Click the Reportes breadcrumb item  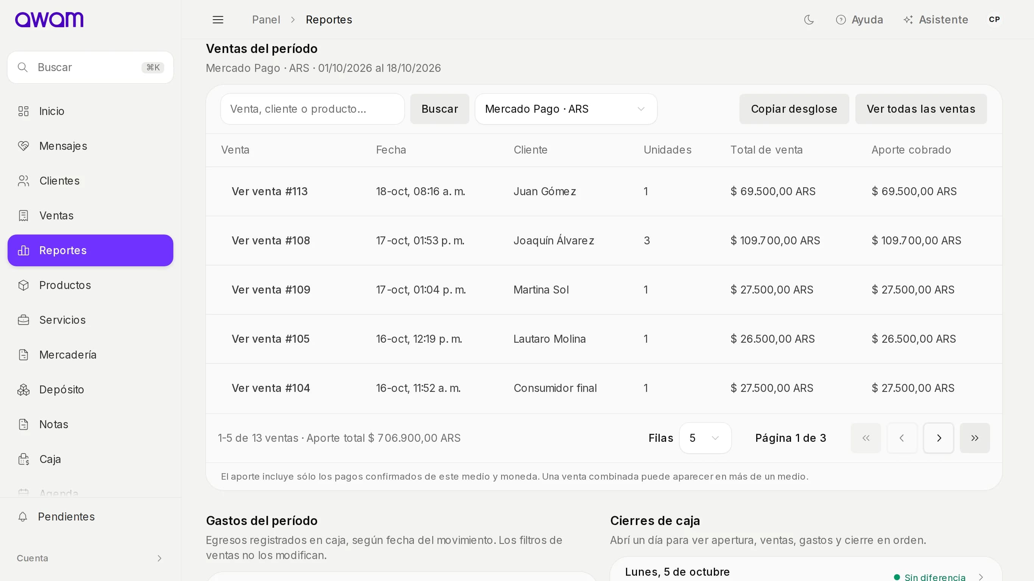(x=329, y=19)
